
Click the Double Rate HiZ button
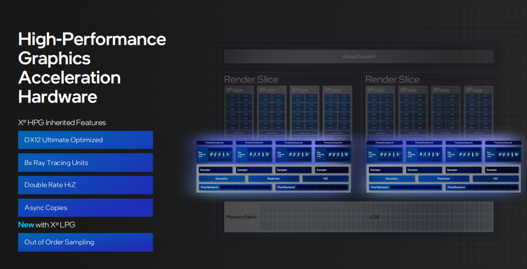[85, 185]
